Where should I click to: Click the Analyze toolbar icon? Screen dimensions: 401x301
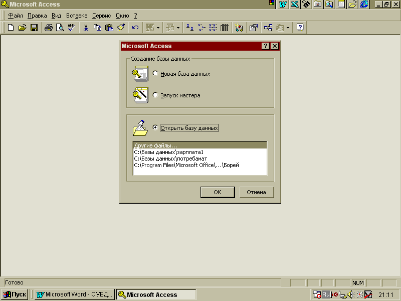tap(170, 28)
